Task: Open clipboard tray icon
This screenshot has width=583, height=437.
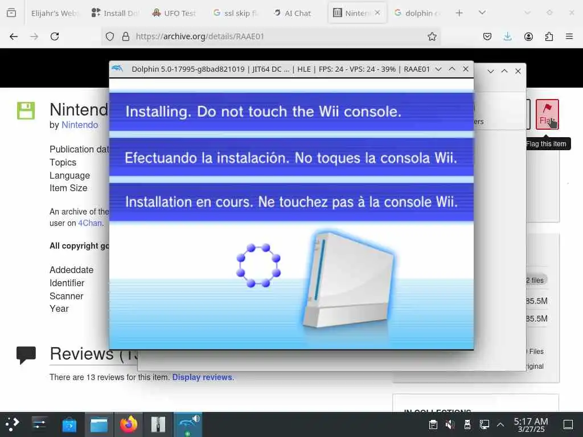Action: (433, 424)
